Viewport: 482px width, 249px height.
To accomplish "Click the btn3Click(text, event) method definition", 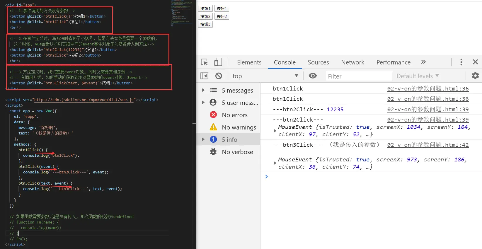I will coord(45,183).
